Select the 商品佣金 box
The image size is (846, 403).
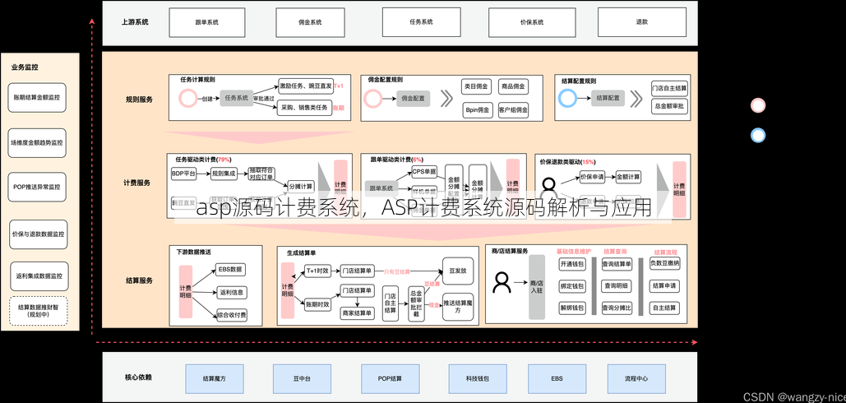[x=514, y=86]
